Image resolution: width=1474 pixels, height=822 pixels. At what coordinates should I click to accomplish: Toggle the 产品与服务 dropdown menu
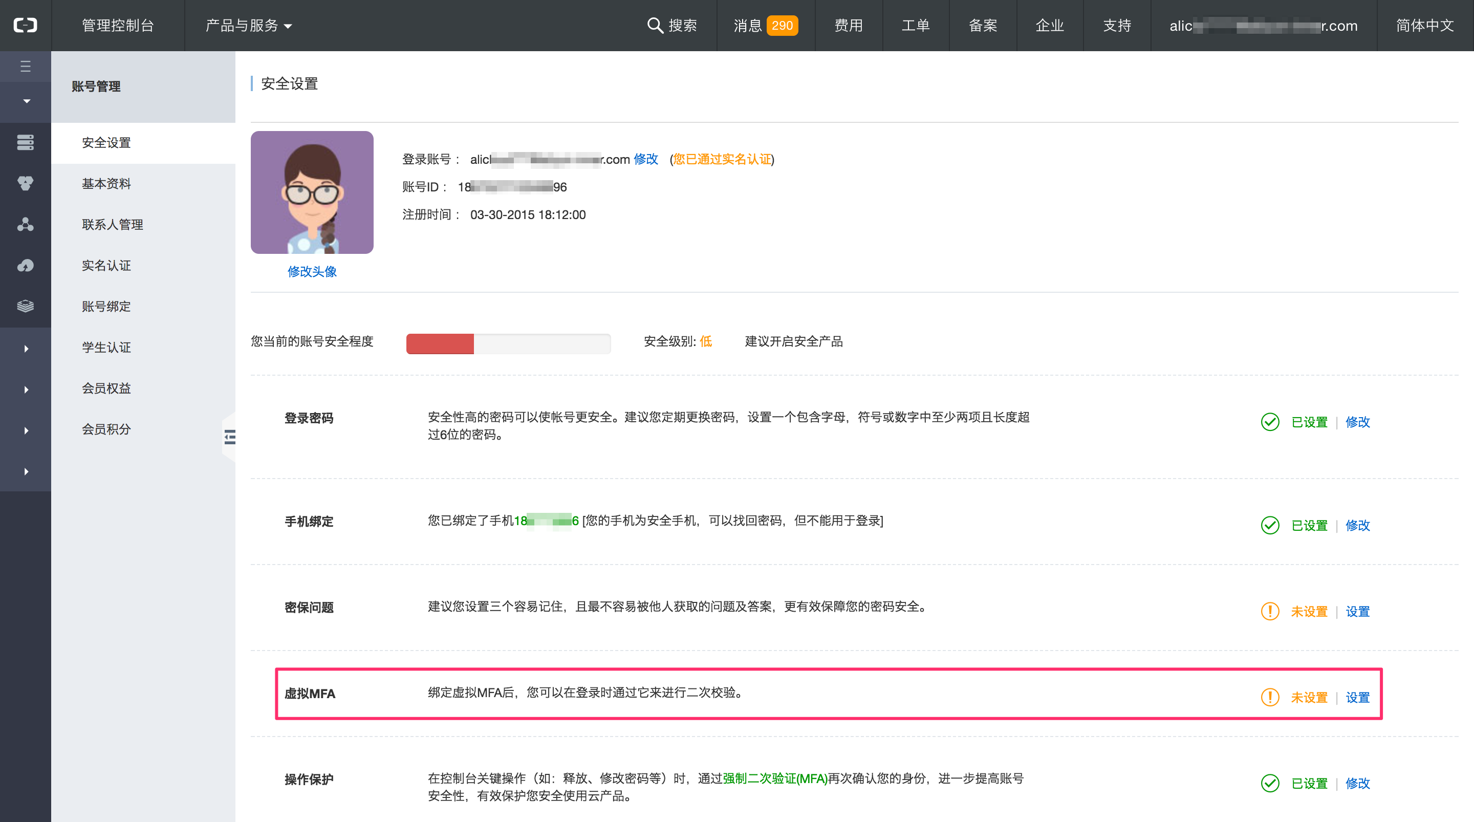(248, 25)
